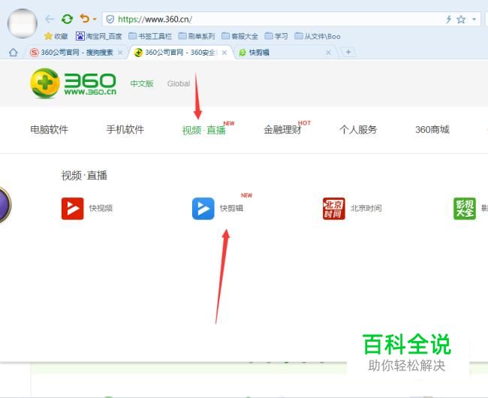Screen dimensions: 488x398
Task: Open the 360商城 menu
Action: click(432, 129)
